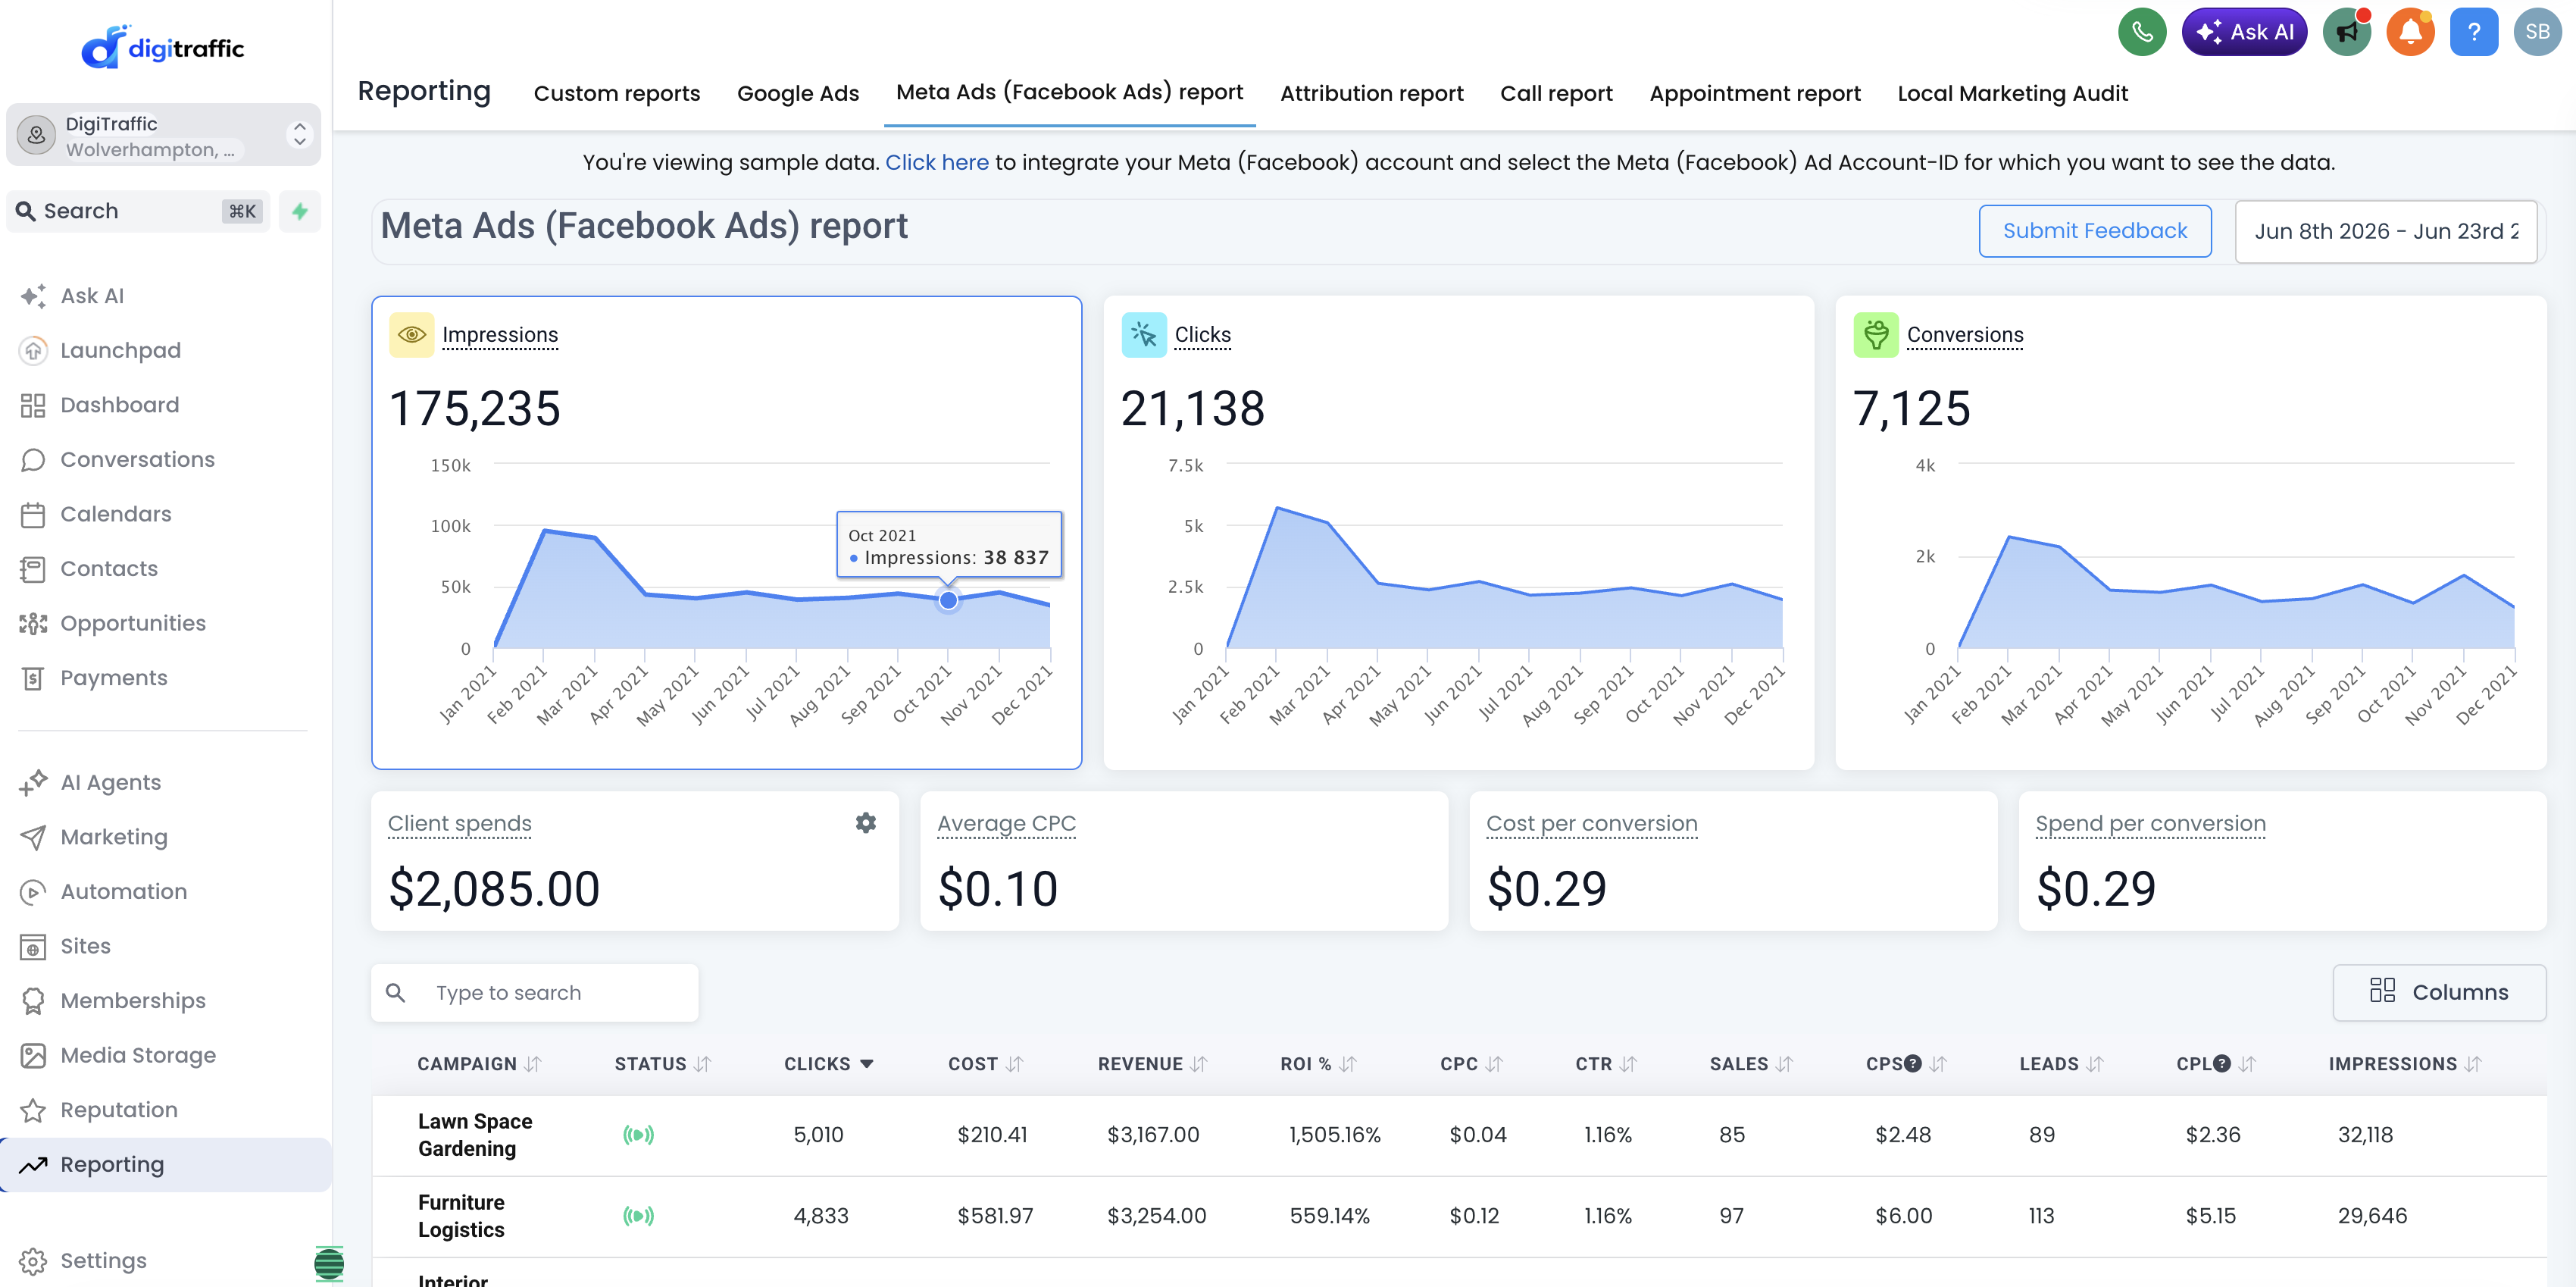Click the Lawn Space Gardening active status icon
This screenshot has width=2576, height=1287.
coord(638,1135)
